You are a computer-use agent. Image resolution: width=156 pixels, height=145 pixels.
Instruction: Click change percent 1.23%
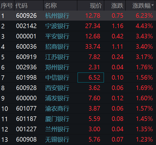pos(144,140)
